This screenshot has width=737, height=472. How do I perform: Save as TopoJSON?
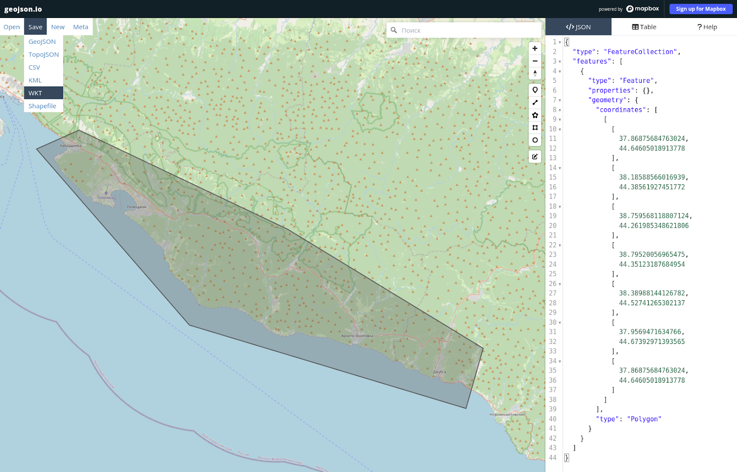43,54
